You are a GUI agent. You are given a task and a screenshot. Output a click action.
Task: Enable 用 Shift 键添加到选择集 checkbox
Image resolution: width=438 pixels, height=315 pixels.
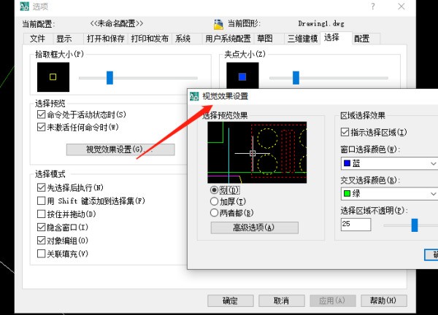tap(42, 201)
